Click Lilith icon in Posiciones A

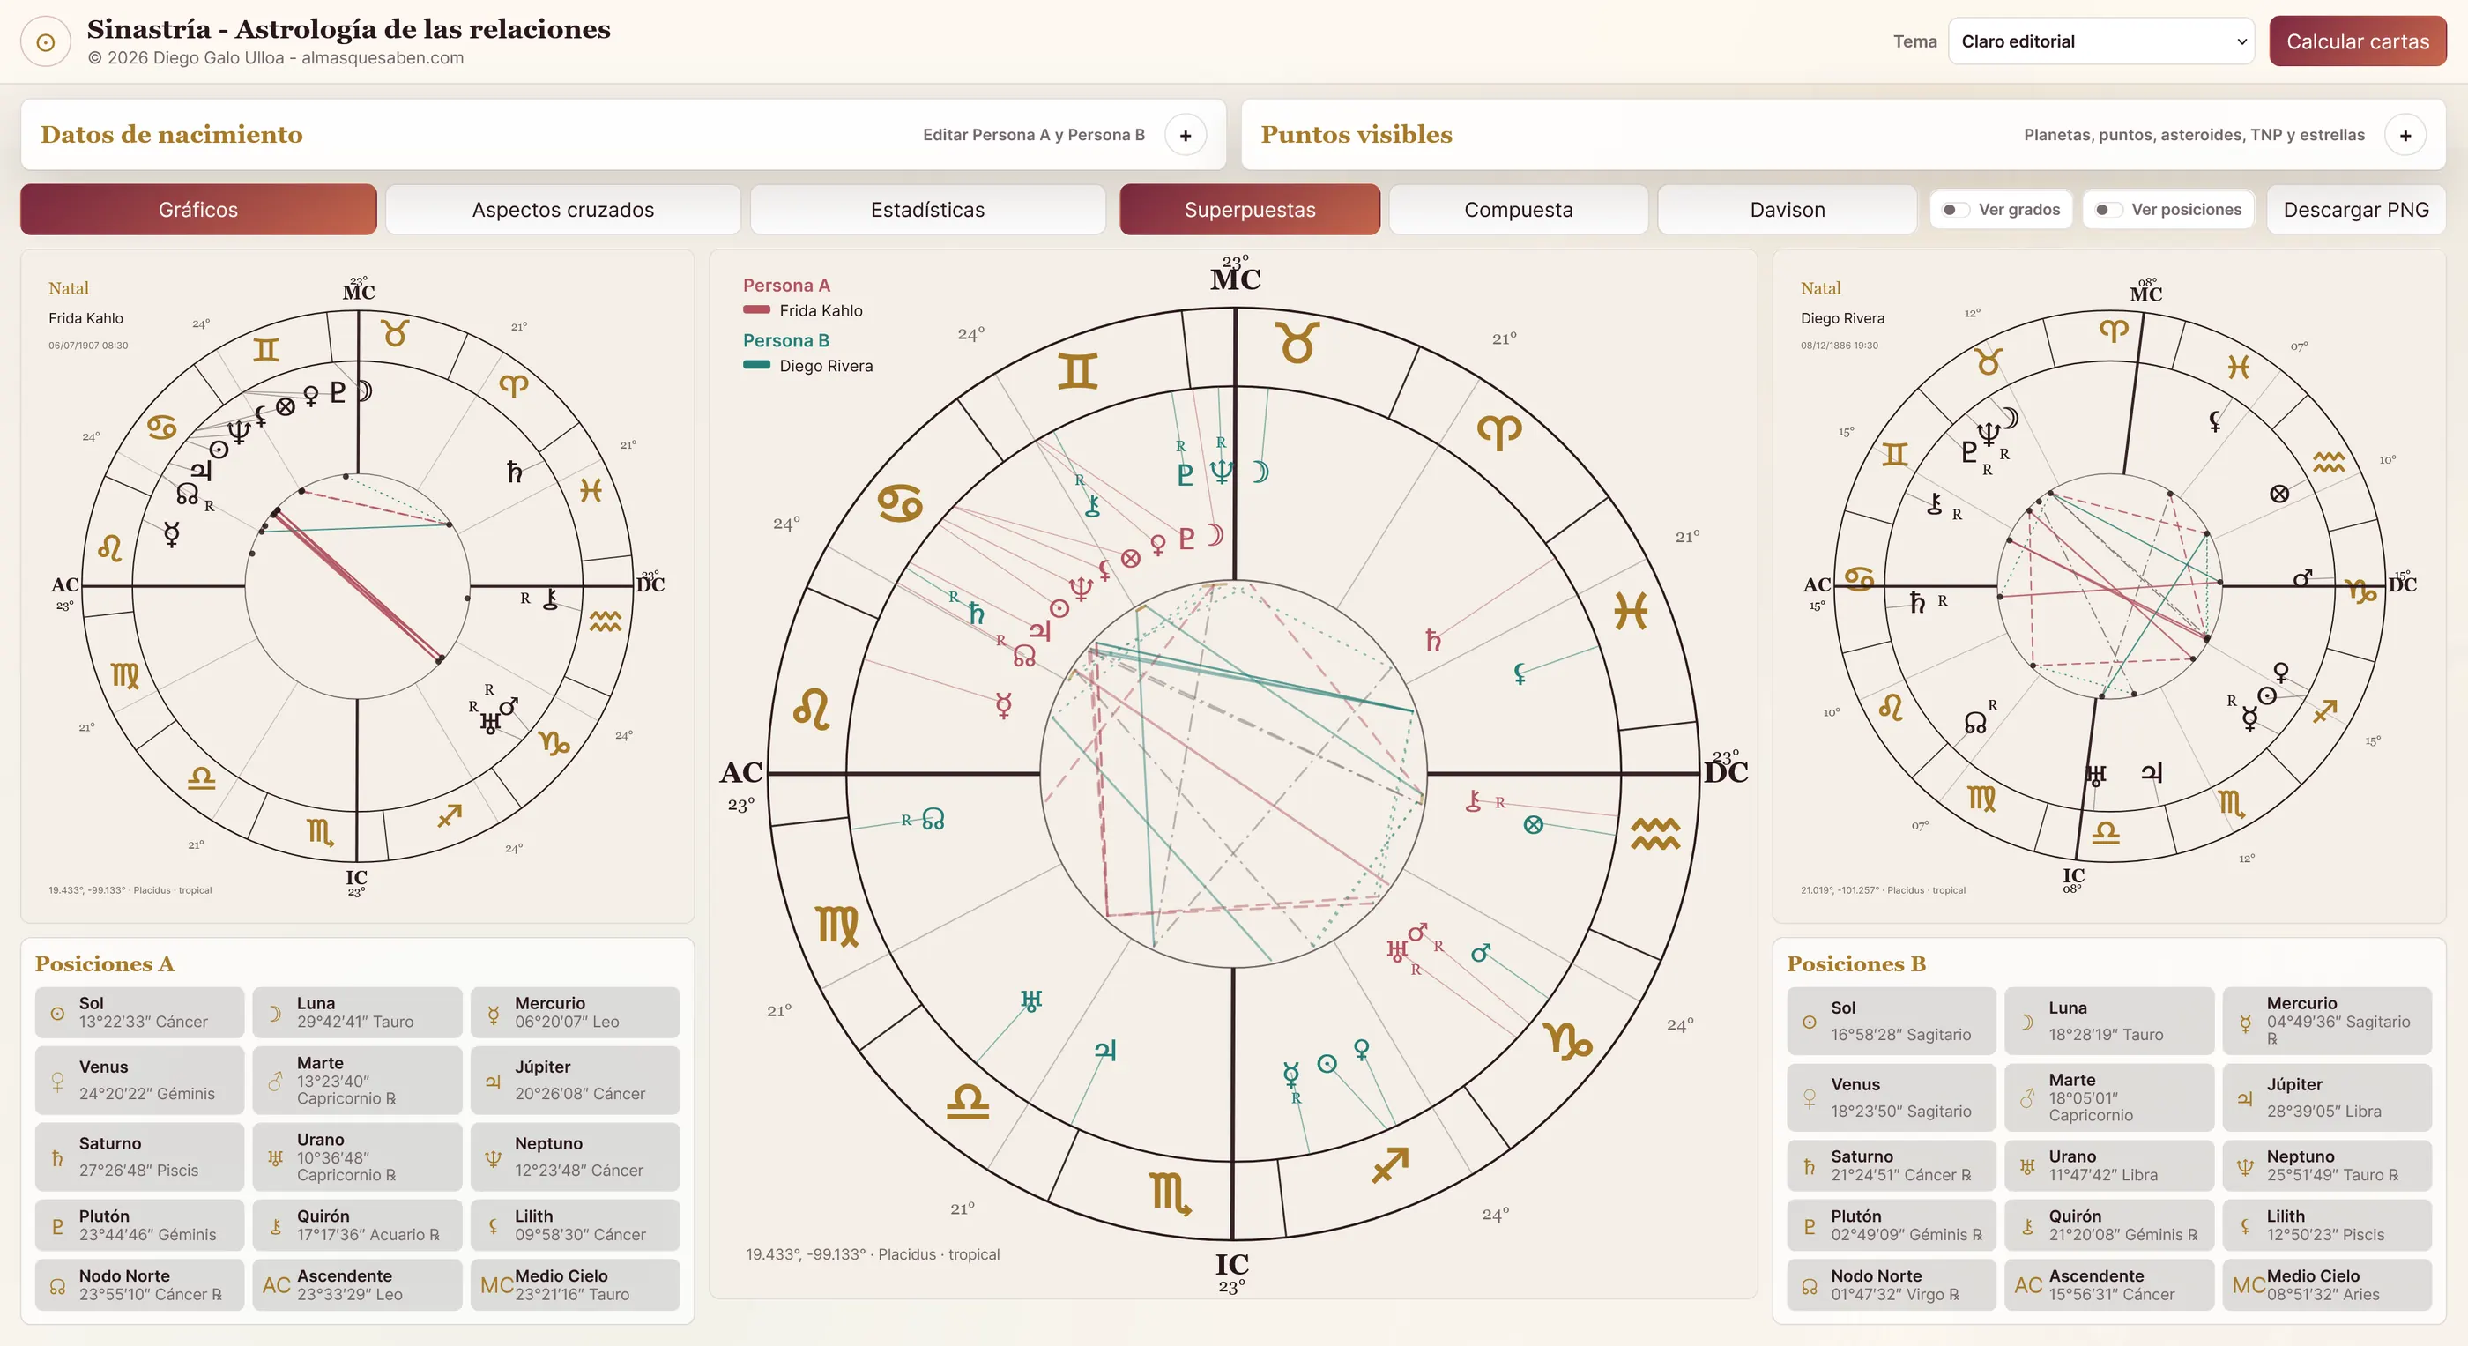494,1226
